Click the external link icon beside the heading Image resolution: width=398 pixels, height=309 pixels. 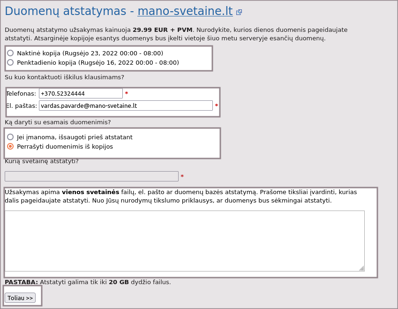point(239,12)
